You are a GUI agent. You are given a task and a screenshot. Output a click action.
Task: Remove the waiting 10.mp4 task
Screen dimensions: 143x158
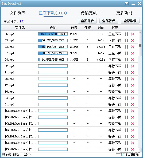click(133, 92)
